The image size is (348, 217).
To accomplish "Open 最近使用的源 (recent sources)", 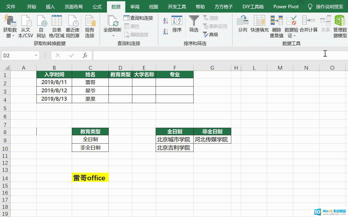I will [x=73, y=27].
